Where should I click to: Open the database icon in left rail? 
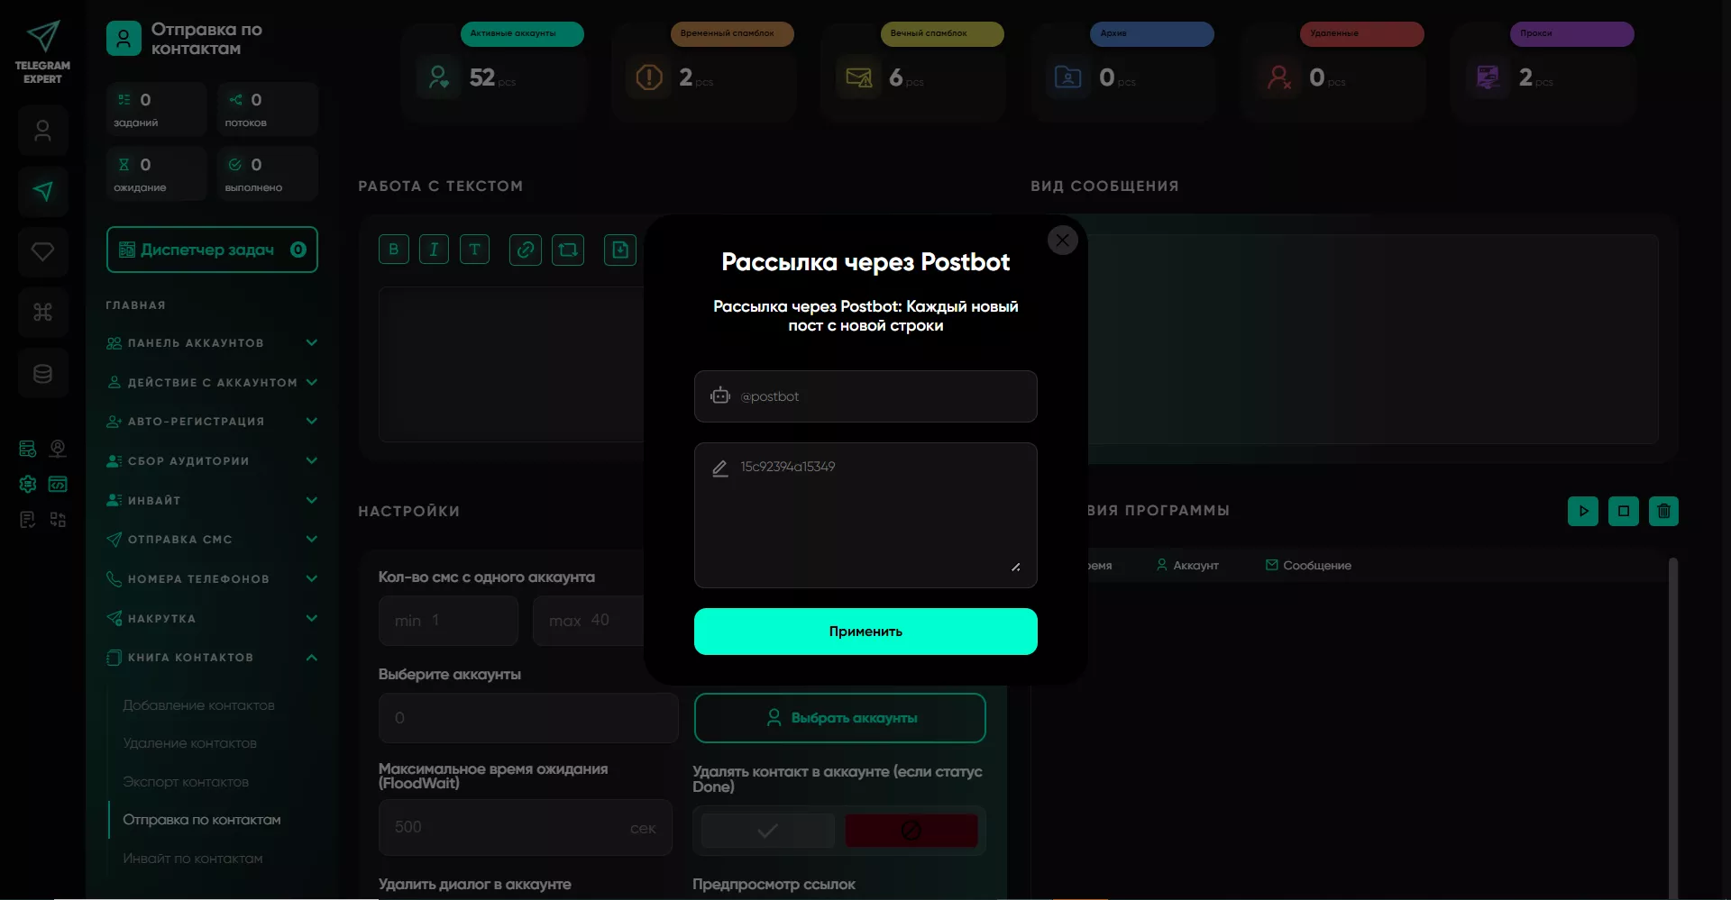pyautogui.click(x=43, y=374)
